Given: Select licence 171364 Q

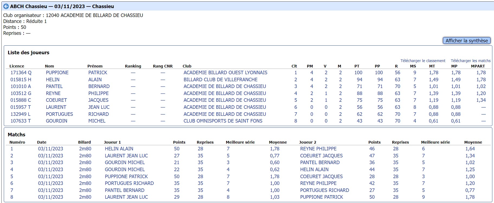Looking at the screenshot, I should coord(21,73).
